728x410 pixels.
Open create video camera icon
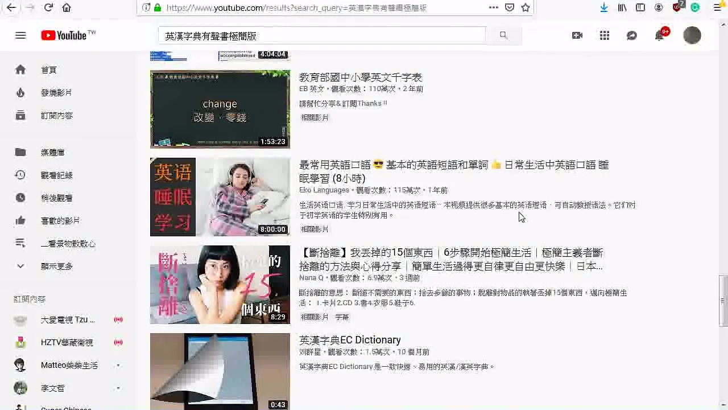pyautogui.click(x=577, y=35)
